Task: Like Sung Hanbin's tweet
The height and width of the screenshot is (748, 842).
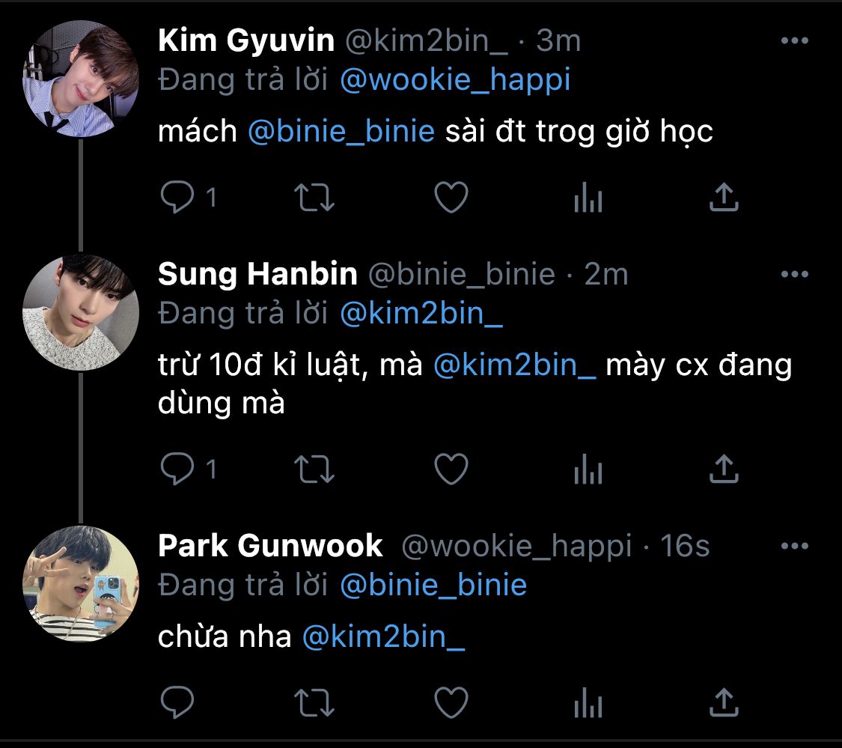Action: [451, 469]
